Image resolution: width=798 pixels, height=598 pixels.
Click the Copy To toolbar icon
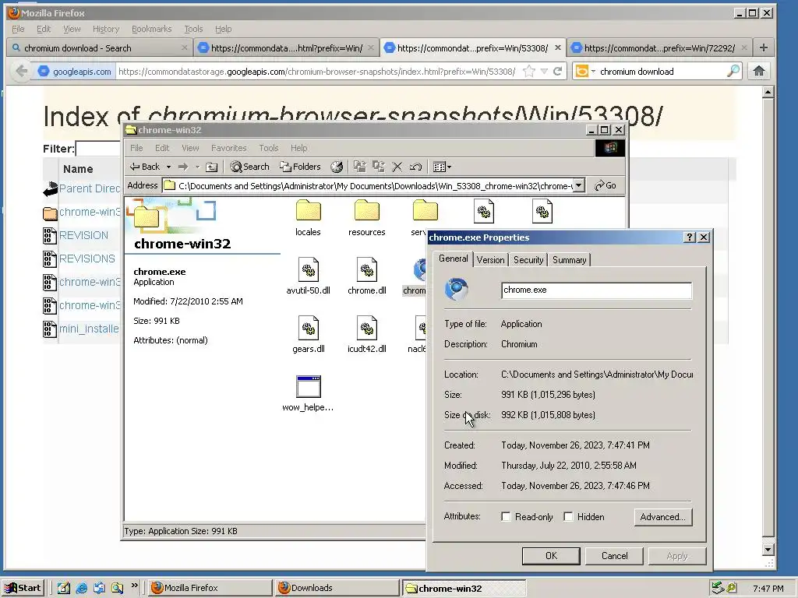click(378, 167)
